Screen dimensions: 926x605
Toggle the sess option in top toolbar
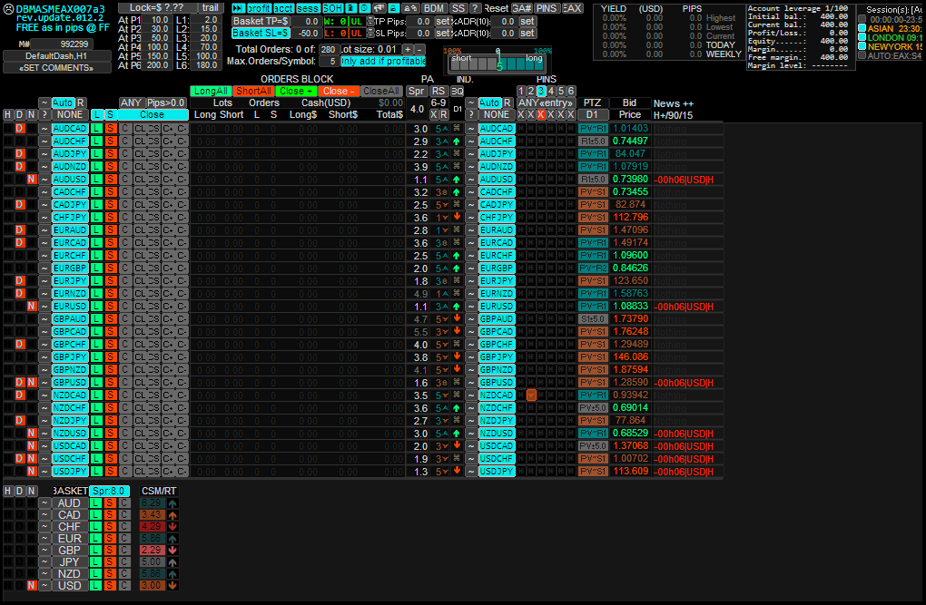coord(308,8)
